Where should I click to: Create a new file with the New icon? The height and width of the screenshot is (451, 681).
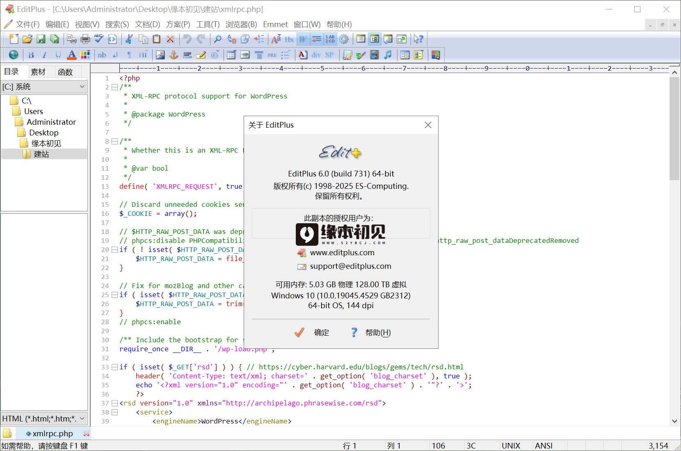coord(14,39)
